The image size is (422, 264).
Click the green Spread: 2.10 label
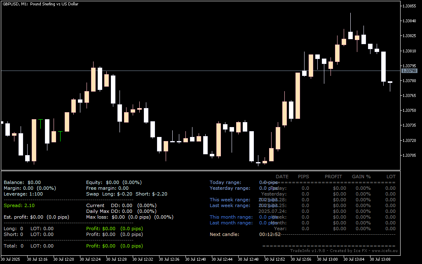[19, 205]
